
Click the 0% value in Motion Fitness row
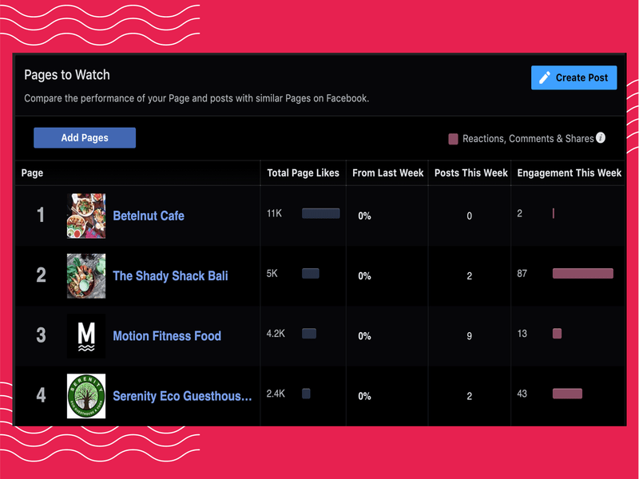coord(365,336)
